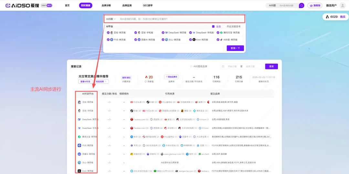
Task: Click the flame icon next to heat value 20
Action: (x=146, y=77)
